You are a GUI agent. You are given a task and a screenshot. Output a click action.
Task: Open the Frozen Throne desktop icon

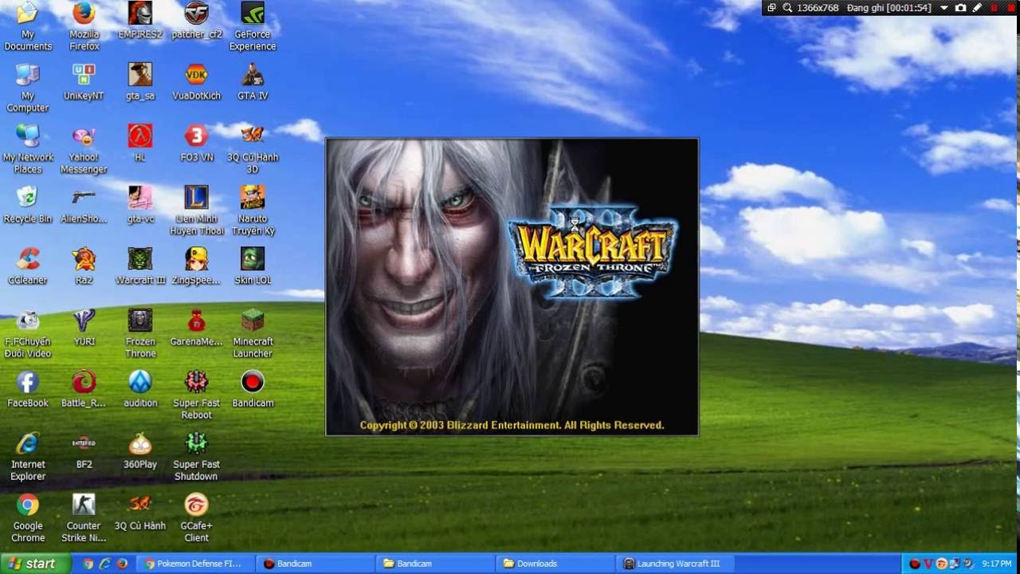point(140,333)
